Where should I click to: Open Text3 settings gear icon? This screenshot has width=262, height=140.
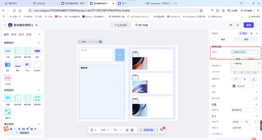click(x=251, y=34)
